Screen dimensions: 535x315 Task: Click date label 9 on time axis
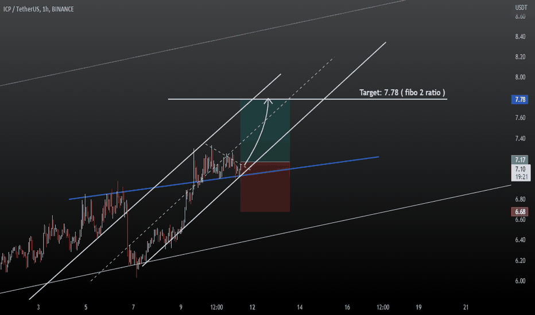(x=181, y=307)
